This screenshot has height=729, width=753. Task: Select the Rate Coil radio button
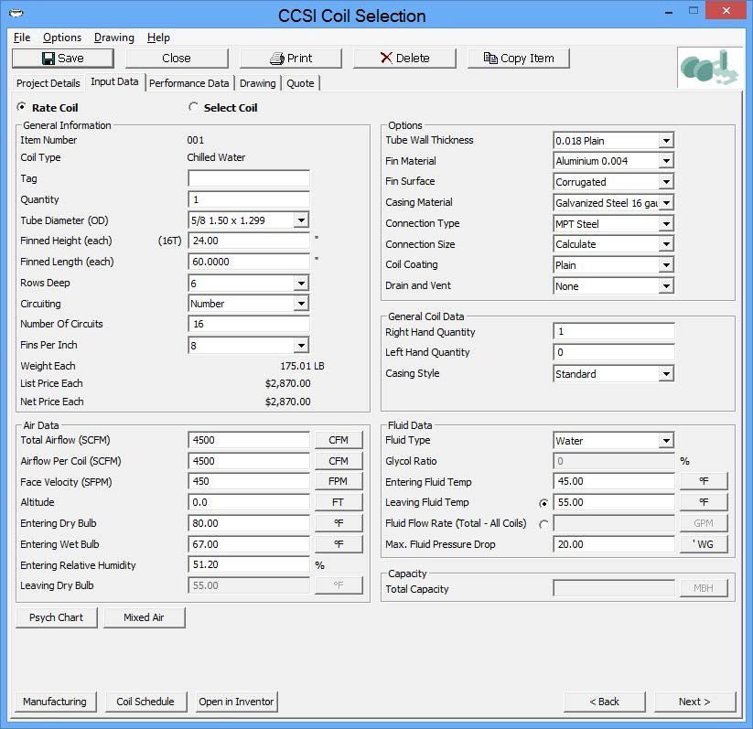(23, 107)
